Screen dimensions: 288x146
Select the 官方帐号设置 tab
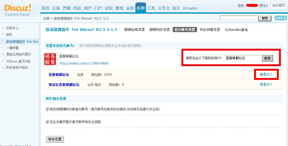185,30
